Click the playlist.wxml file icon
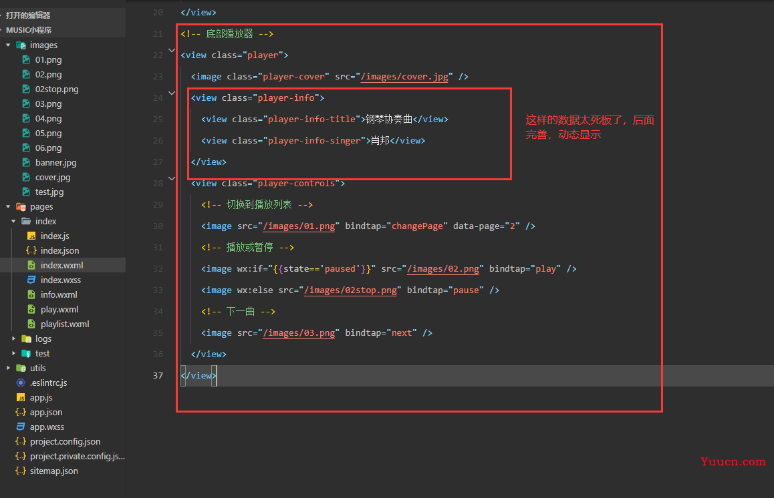 (31, 324)
